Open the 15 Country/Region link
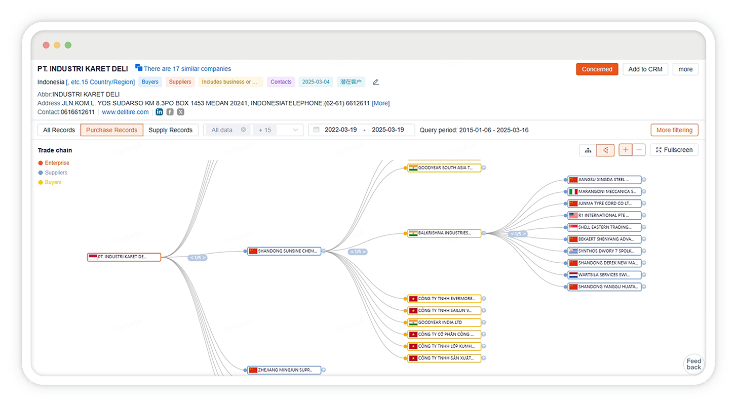 pos(100,82)
